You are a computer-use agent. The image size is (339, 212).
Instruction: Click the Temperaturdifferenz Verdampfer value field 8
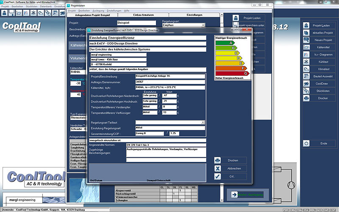click(169, 107)
